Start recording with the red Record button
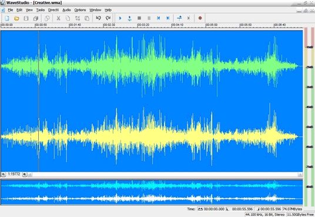Viewport: 315px width, 217px height. [200, 18]
